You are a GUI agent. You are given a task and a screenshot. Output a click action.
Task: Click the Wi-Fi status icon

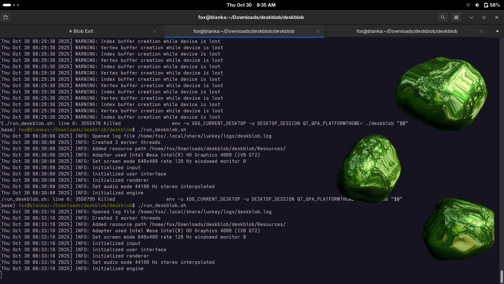(468, 5)
